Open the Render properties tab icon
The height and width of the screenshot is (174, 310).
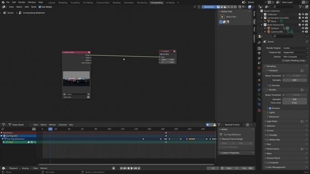coord(259,48)
